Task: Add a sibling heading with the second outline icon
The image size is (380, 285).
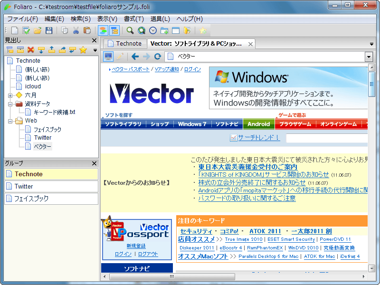Action: pos(20,50)
